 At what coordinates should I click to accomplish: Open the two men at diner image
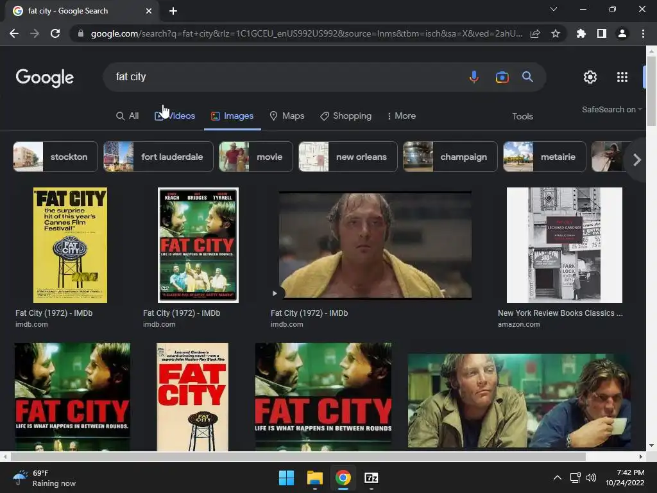point(519,401)
